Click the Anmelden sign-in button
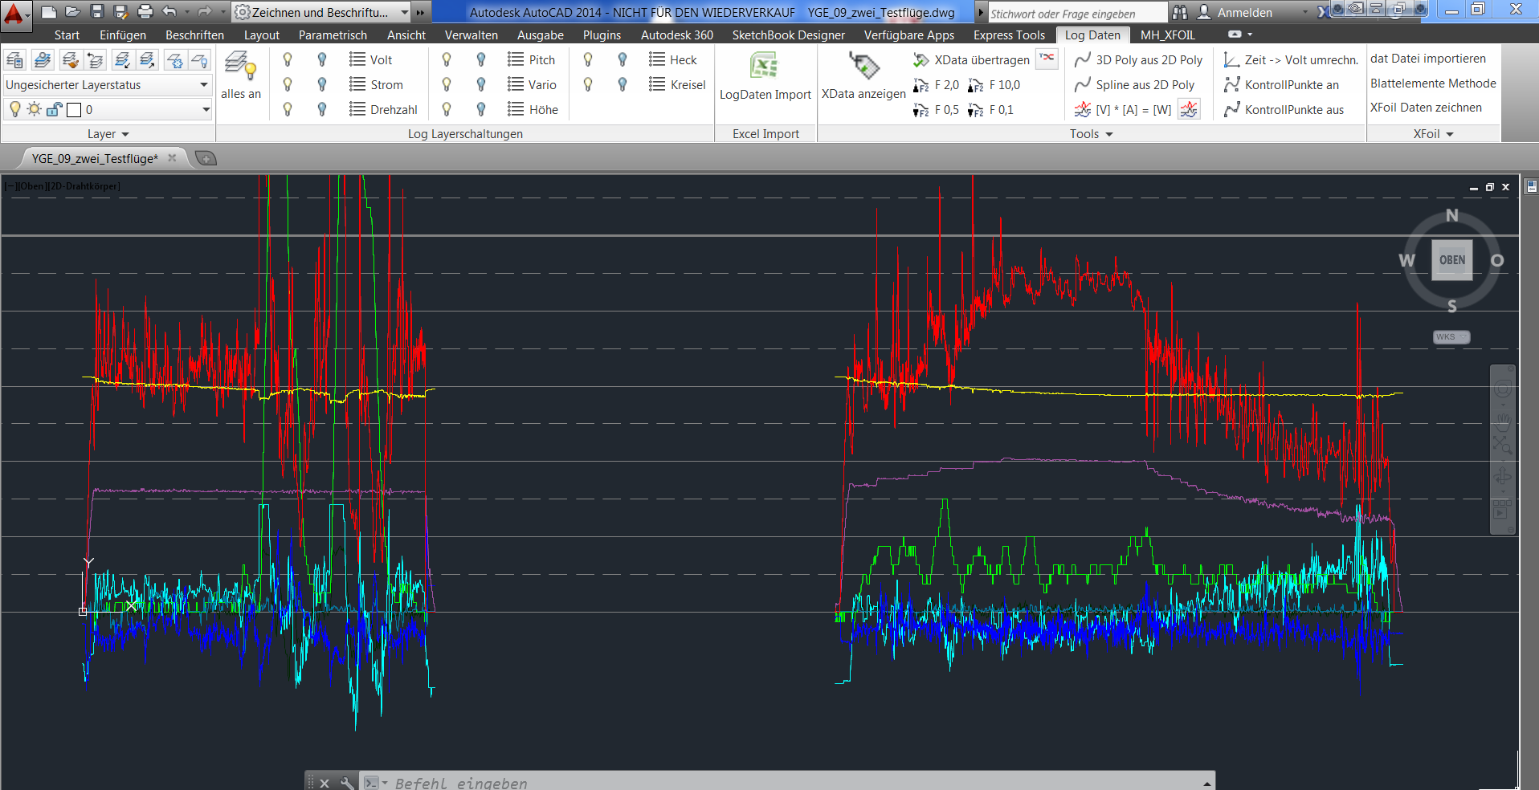 point(1235,12)
